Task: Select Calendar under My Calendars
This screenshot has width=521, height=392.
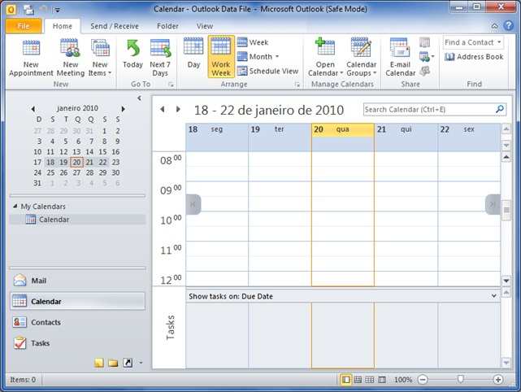Action: coord(78,220)
